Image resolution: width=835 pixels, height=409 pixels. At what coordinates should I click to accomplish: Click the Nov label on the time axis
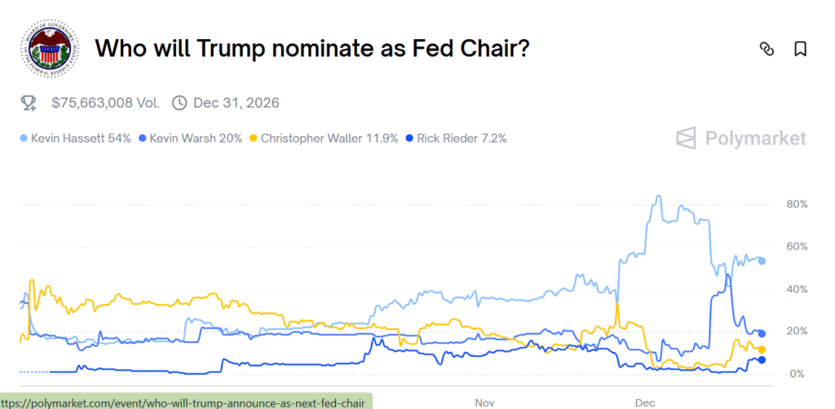pos(484,402)
